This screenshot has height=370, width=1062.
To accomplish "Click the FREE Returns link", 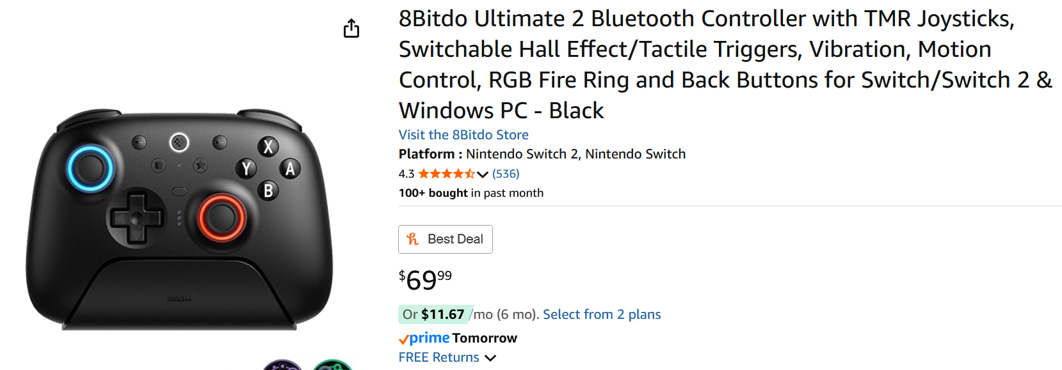I will [438, 357].
